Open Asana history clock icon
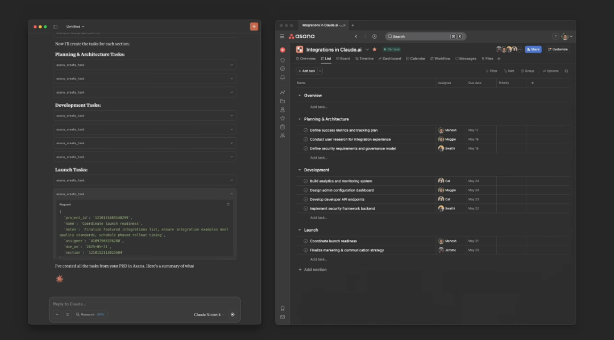The width and height of the screenshot is (614, 340). (374, 36)
